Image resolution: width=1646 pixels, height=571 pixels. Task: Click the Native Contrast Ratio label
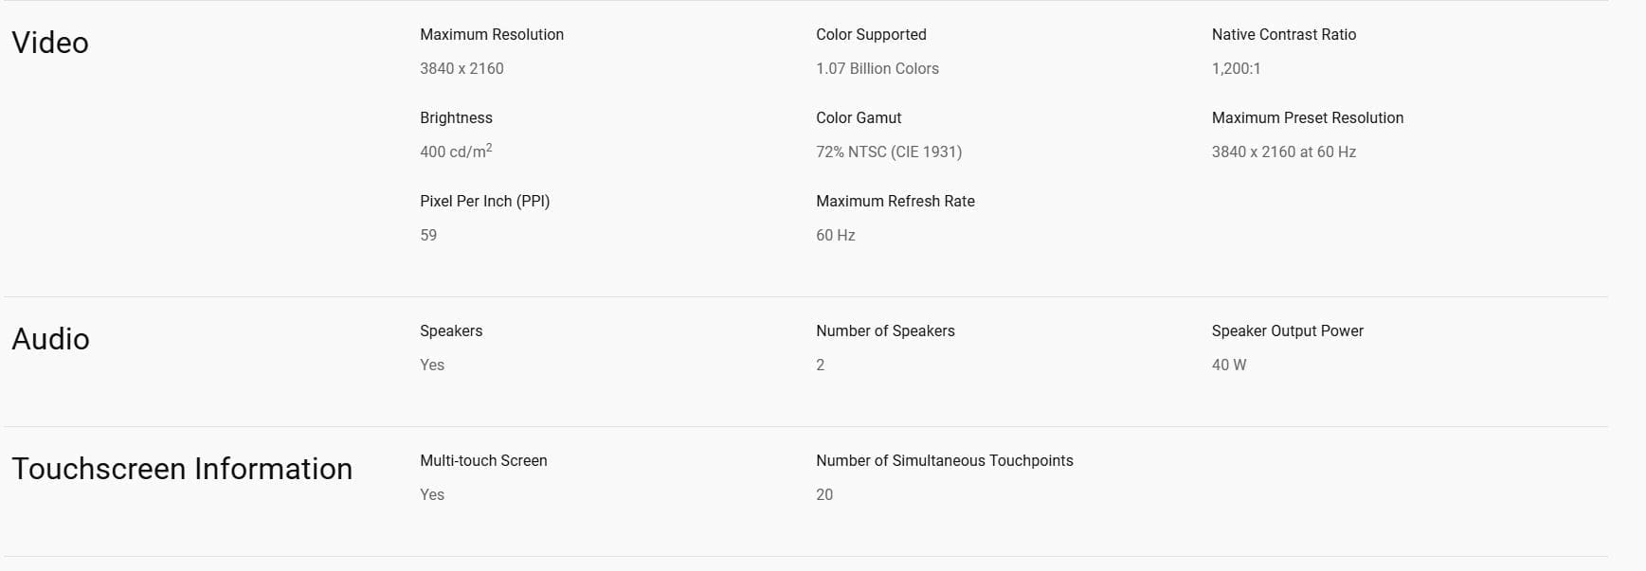[1284, 34]
